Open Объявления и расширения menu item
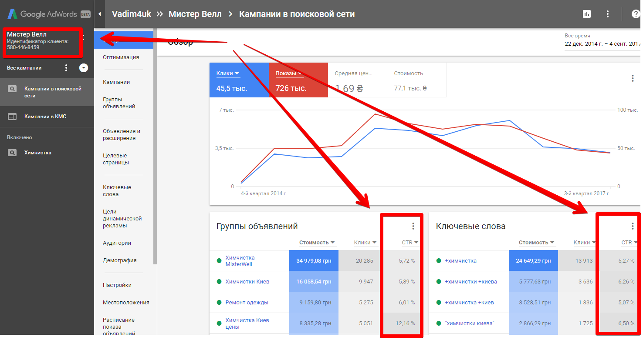The height and width of the screenshot is (340, 643). pyautogui.click(x=122, y=135)
